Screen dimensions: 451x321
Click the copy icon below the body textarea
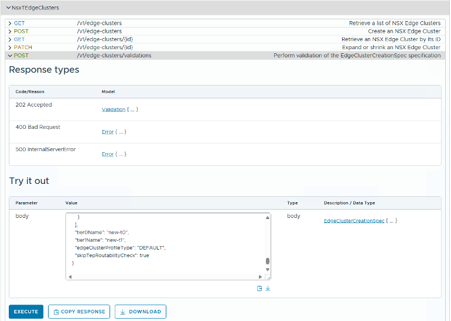click(259, 288)
